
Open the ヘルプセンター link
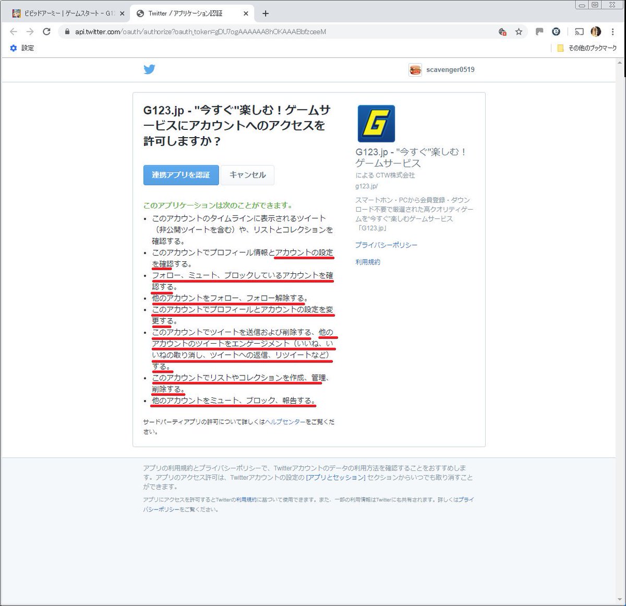[x=285, y=421]
